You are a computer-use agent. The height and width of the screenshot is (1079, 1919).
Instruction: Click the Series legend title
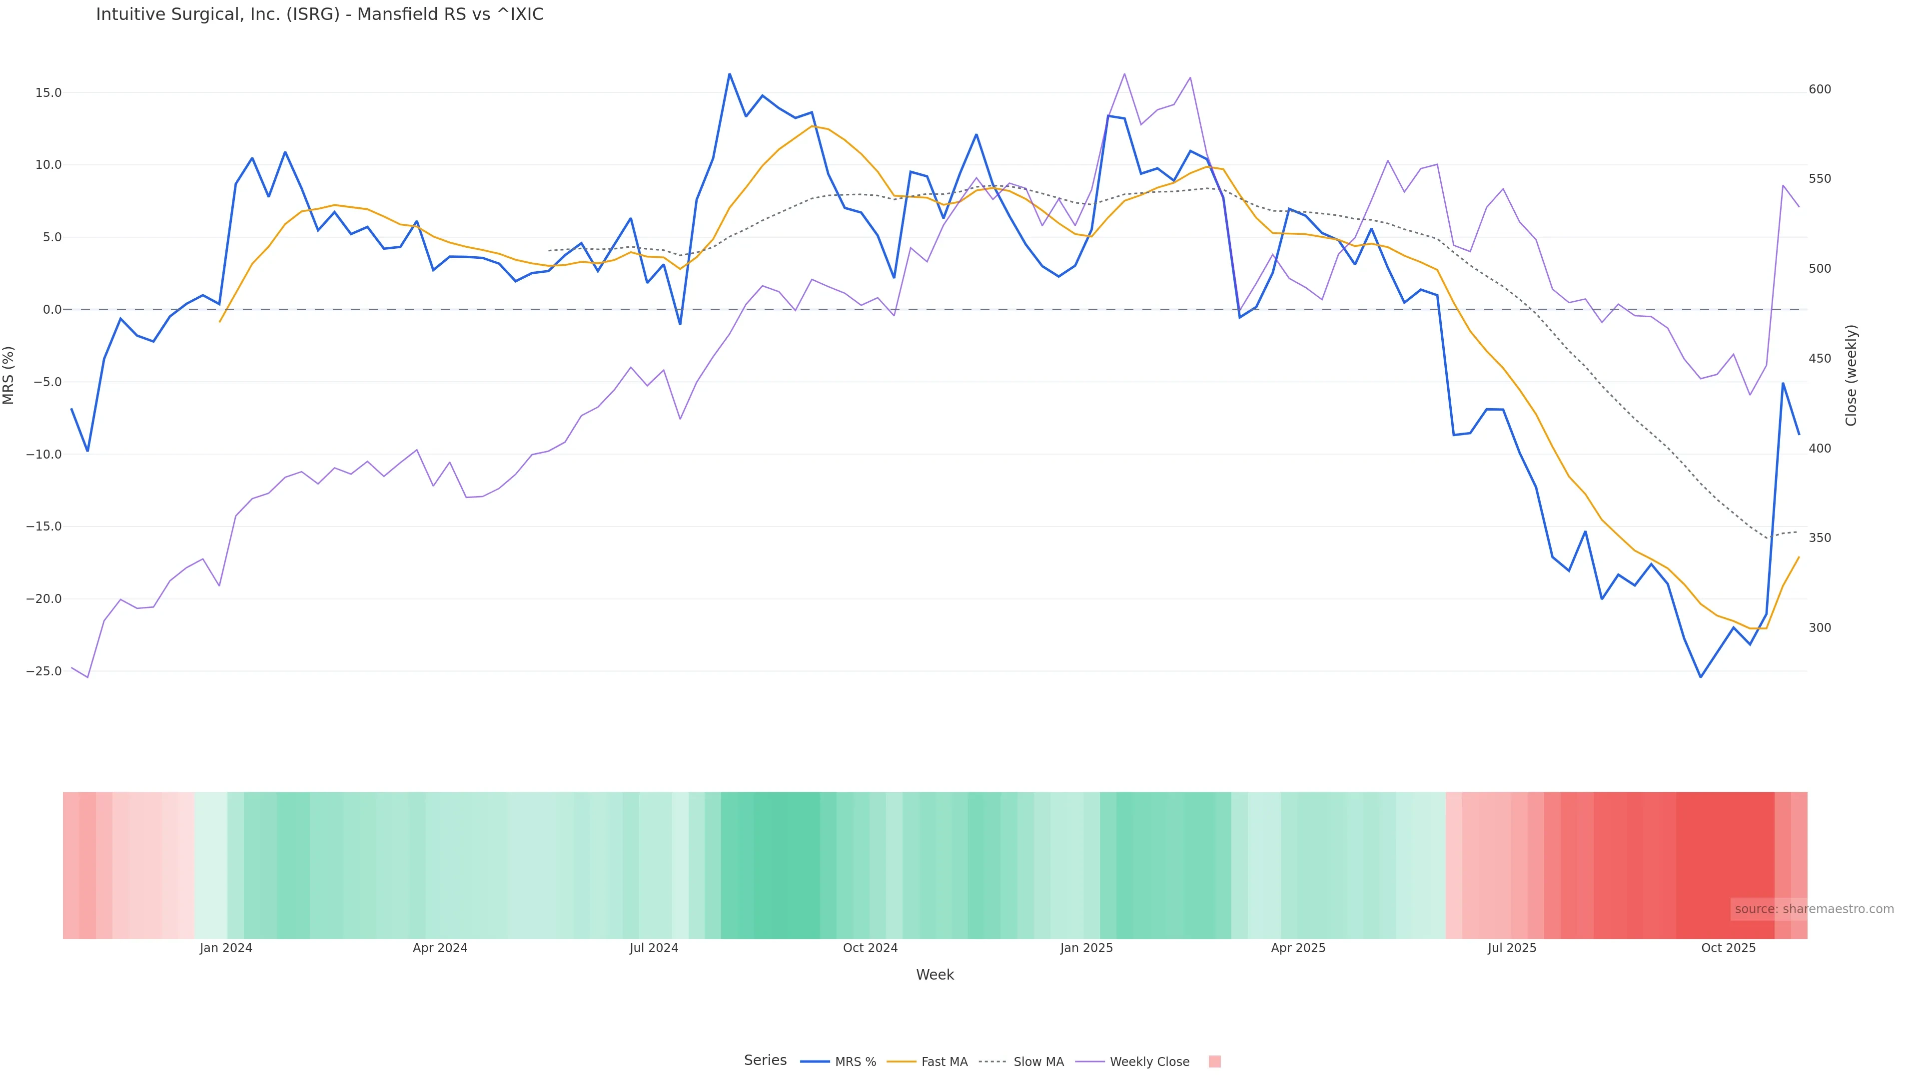click(x=765, y=1061)
